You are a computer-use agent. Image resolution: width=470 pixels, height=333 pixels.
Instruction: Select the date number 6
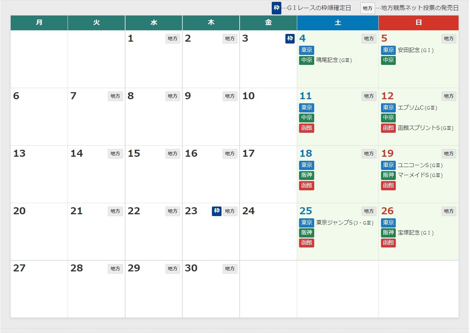pos(16,96)
